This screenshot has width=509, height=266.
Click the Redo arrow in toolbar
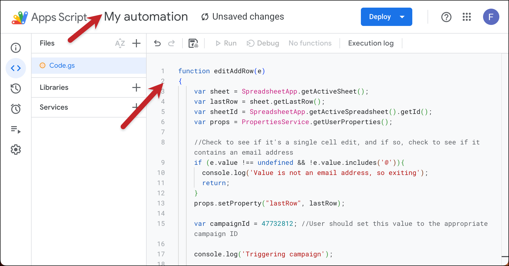click(x=172, y=43)
